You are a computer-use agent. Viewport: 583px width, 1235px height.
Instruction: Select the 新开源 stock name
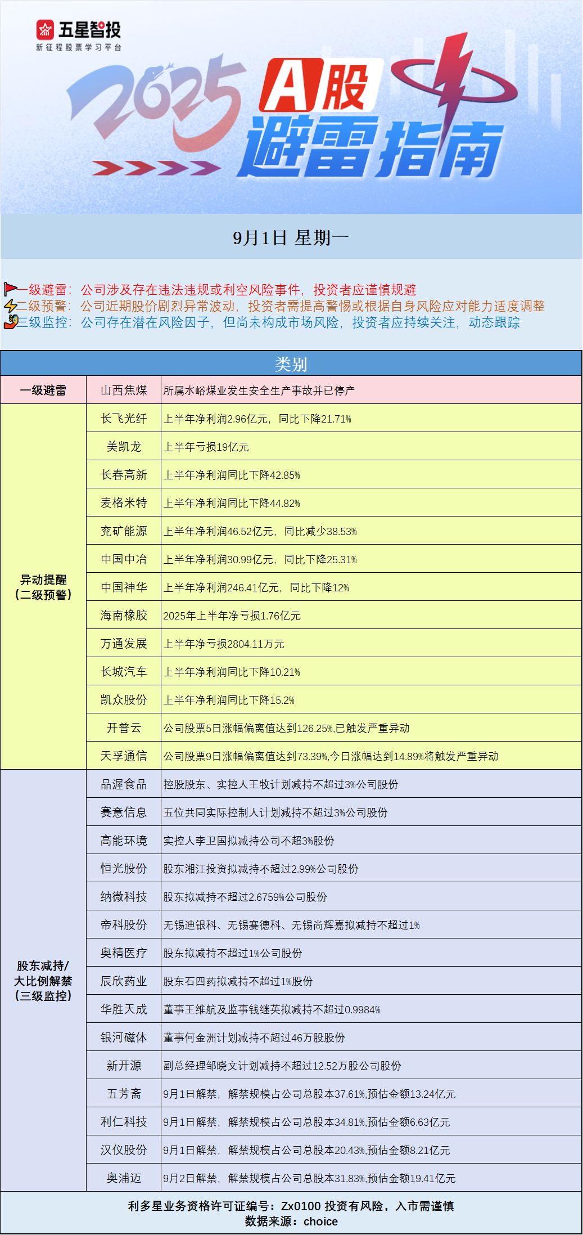coord(124,1065)
